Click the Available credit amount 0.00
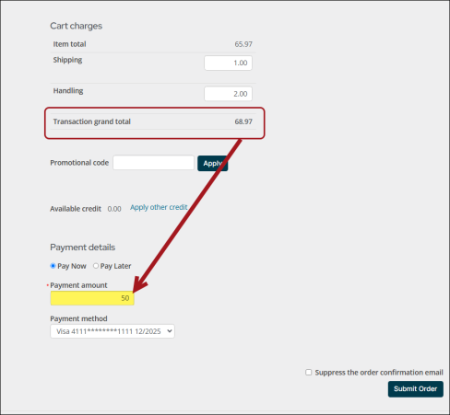450x415 pixels. [114, 209]
